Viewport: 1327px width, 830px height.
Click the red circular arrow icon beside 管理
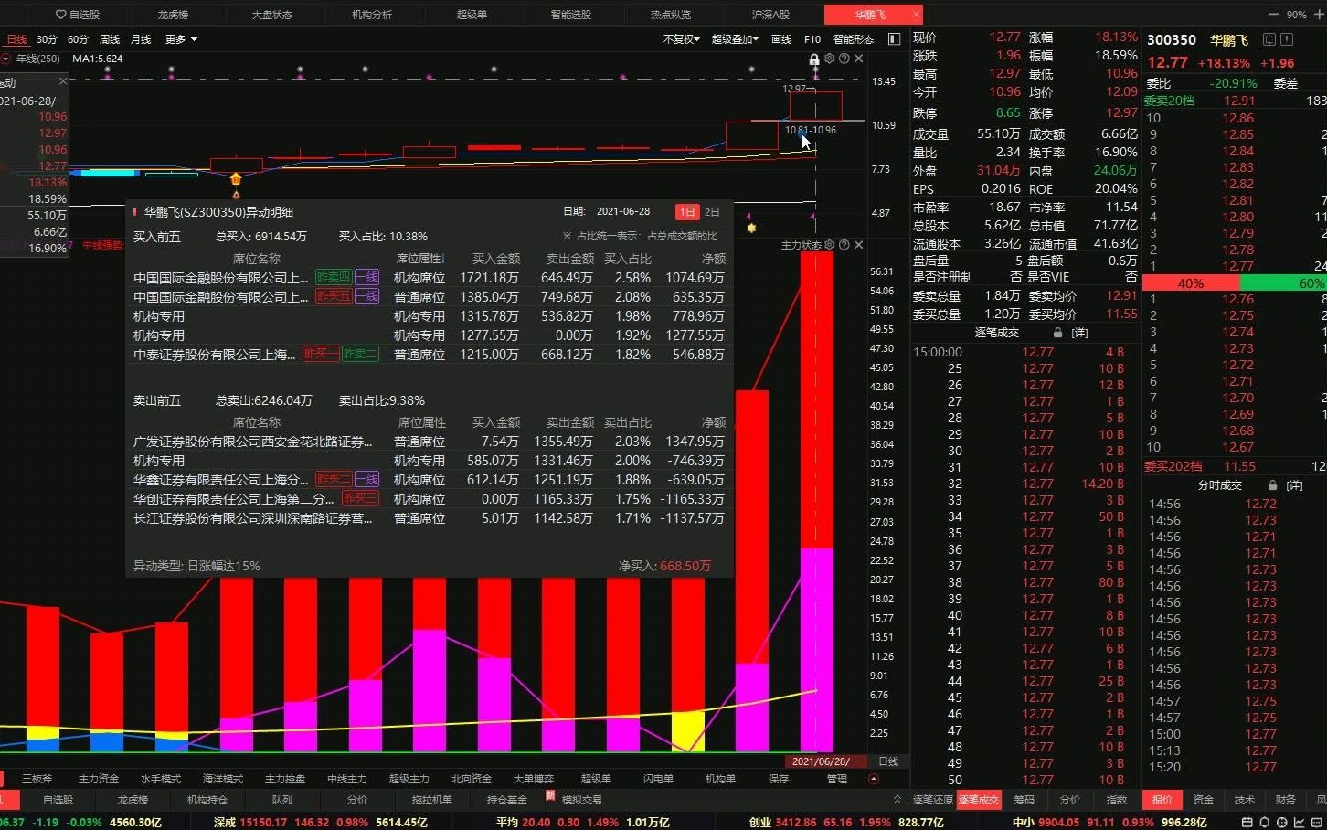click(x=874, y=779)
